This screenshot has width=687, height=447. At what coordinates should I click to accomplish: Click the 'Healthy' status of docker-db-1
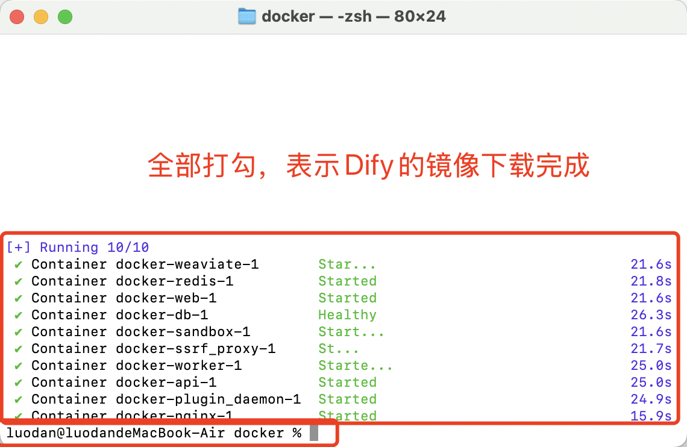(348, 315)
